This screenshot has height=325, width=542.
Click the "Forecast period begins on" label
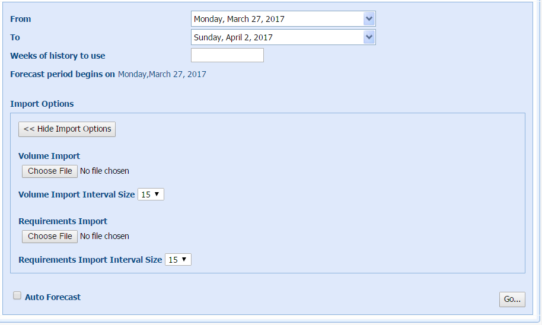62,74
